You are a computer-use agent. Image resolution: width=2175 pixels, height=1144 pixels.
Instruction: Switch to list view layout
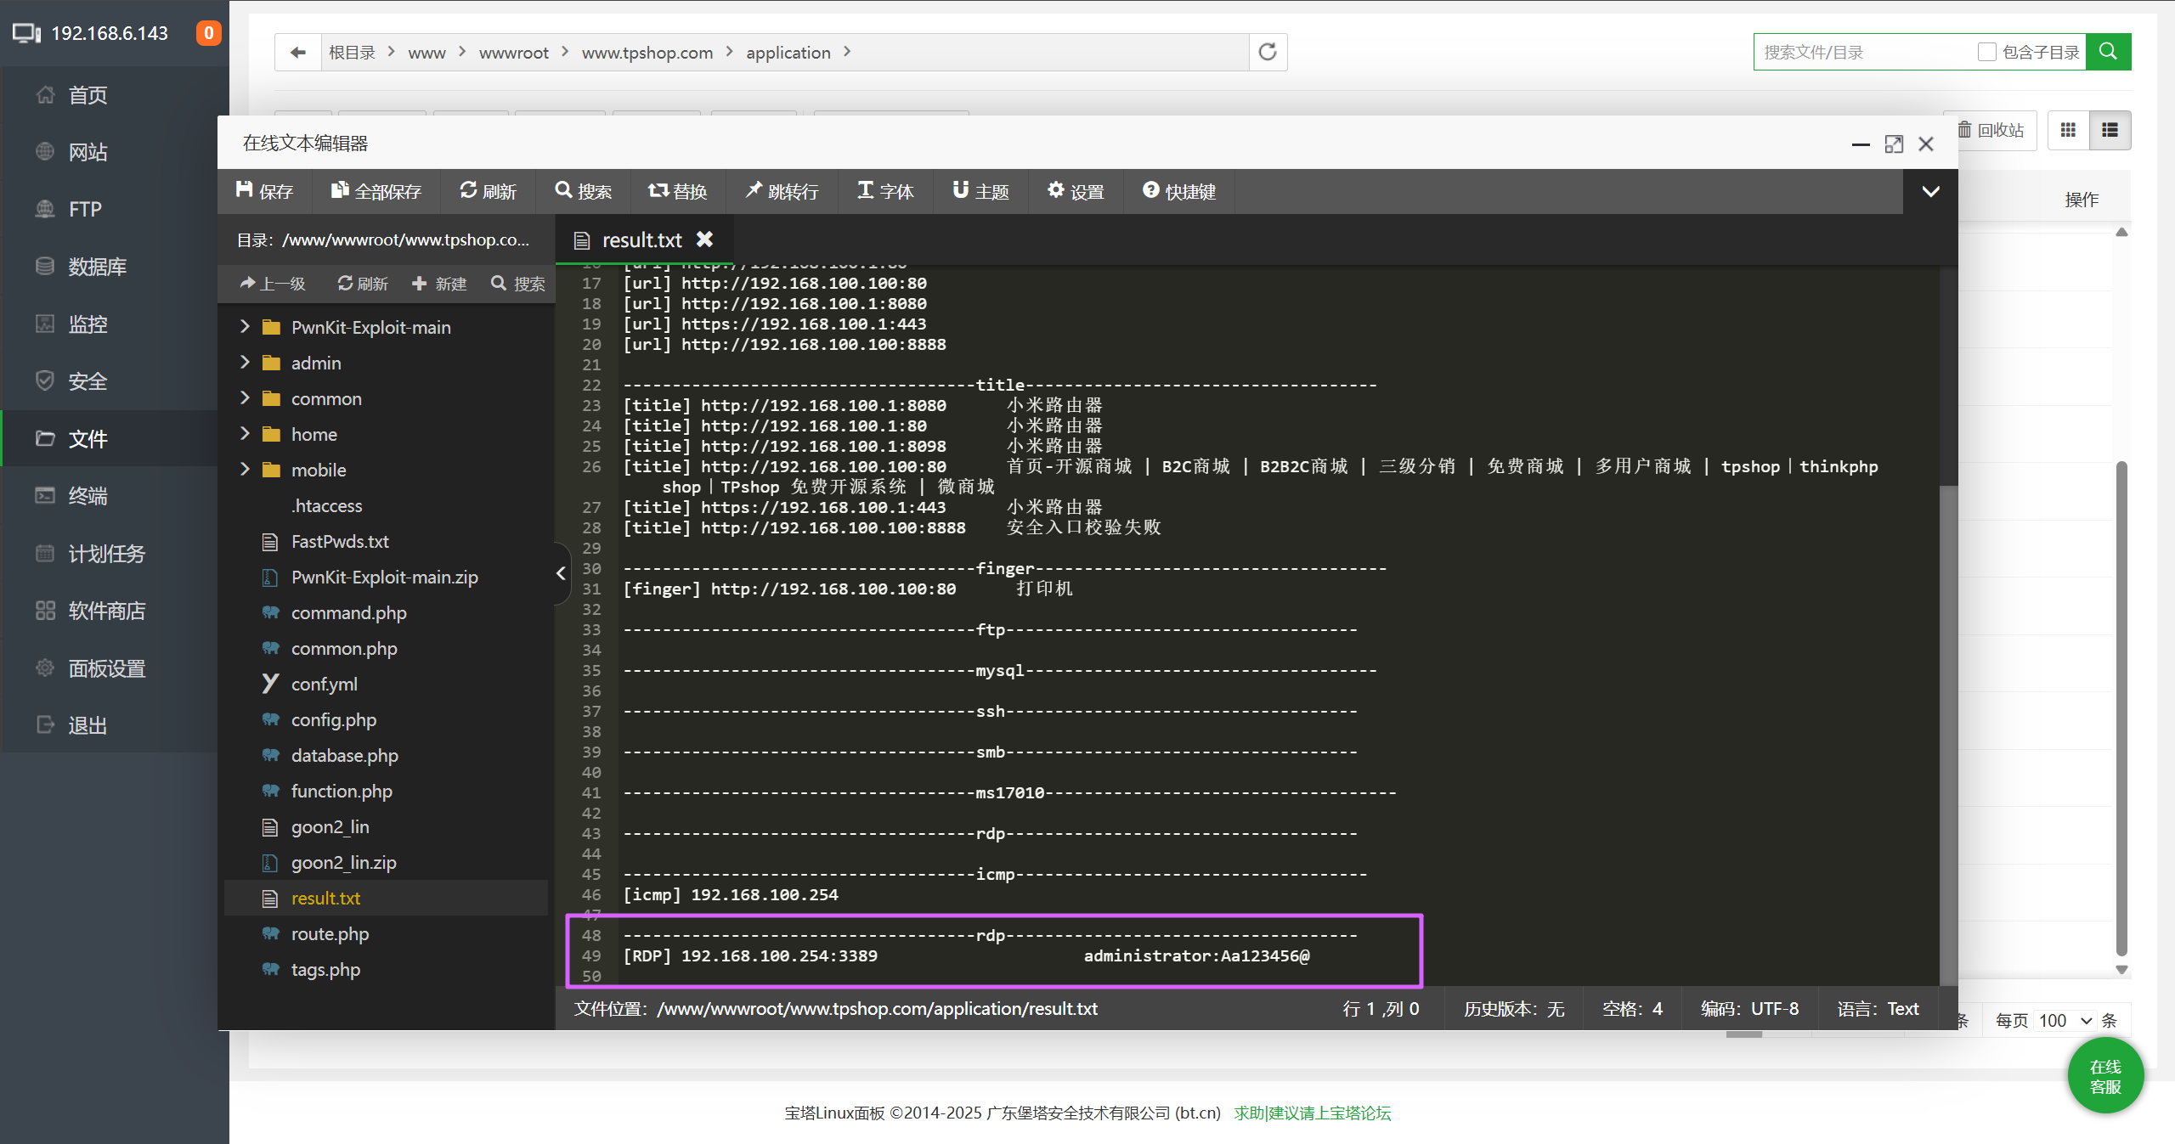click(x=2110, y=130)
